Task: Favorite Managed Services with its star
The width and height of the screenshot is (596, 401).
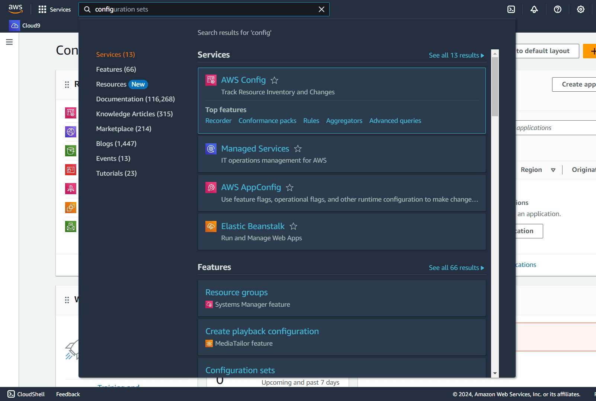Action: click(x=298, y=149)
